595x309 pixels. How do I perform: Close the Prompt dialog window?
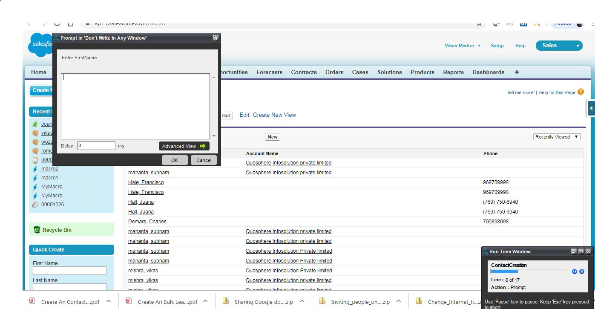pyautogui.click(x=216, y=38)
